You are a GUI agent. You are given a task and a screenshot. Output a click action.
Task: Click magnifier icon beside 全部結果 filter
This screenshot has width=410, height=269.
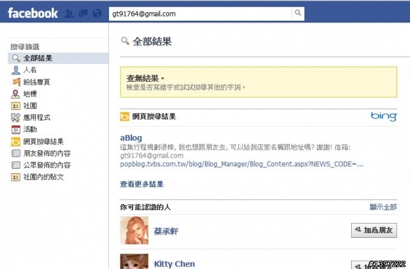coord(16,58)
